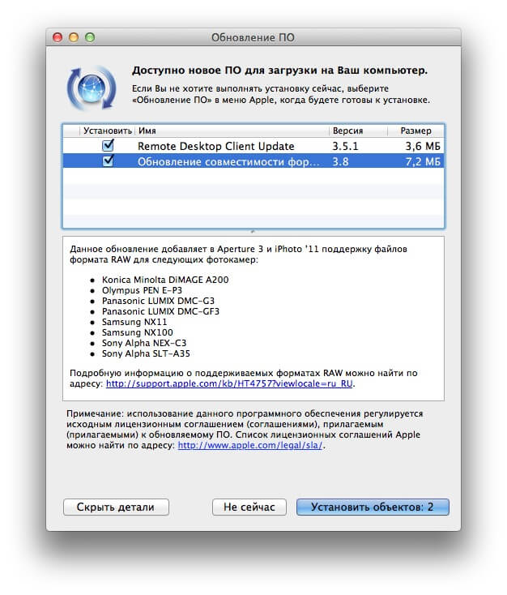Close the window with red button
The width and height of the screenshot is (507, 595).
tap(58, 37)
